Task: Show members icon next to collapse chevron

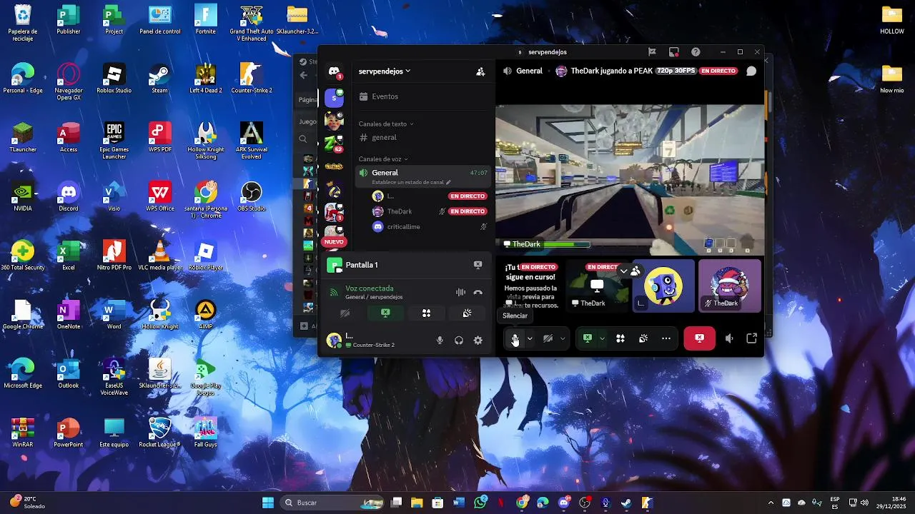Action: pos(635,271)
